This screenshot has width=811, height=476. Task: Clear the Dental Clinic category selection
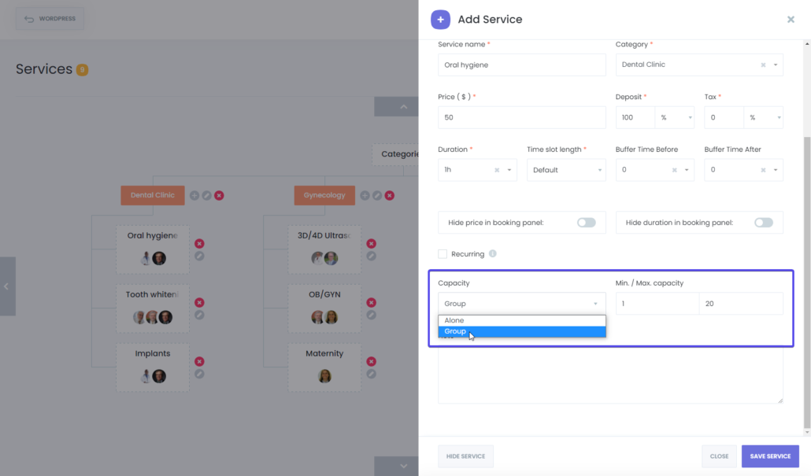pos(763,65)
